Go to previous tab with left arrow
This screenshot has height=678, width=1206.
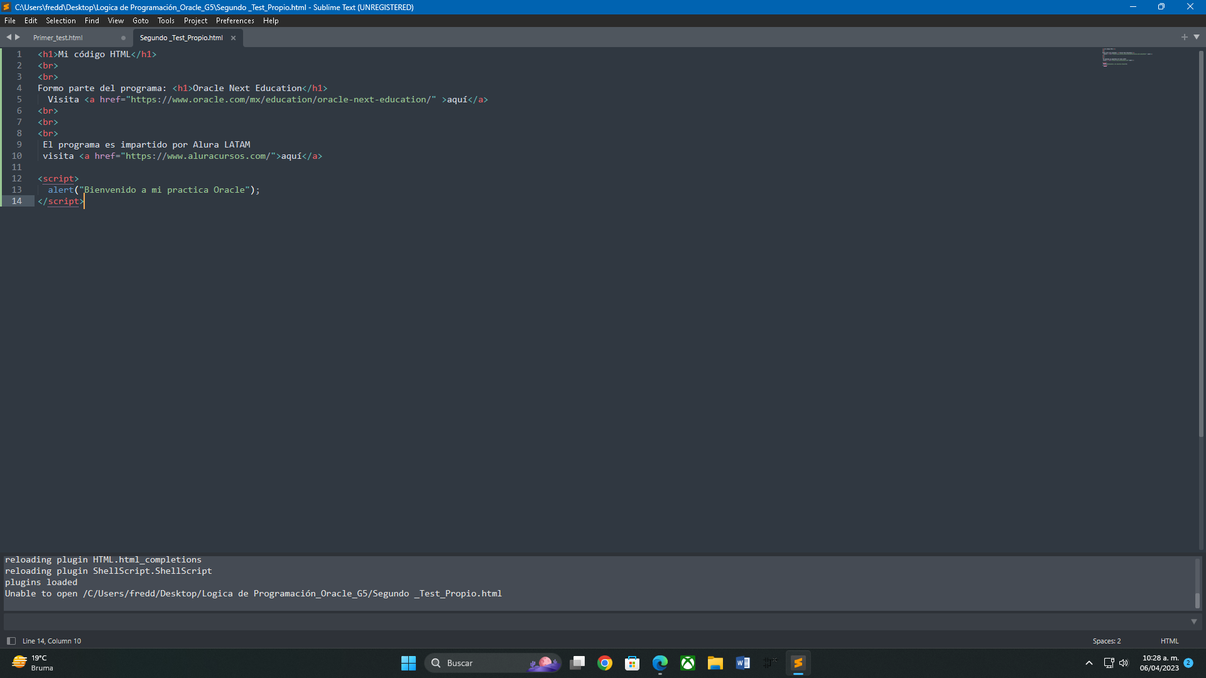click(9, 37)
